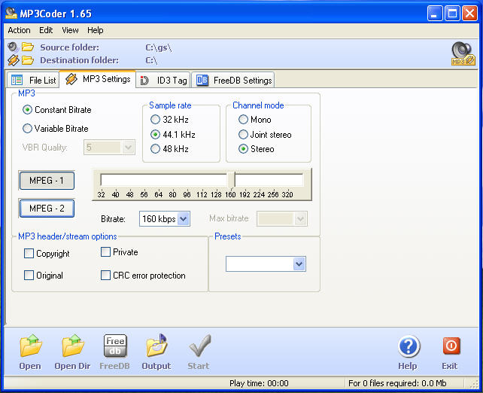Click the Destination folder: label
The width and height of the screenshot is (483, 393).
click(x=79, y=60)
